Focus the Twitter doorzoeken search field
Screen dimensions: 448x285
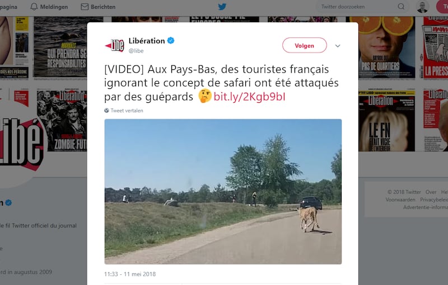coord(360,7)
